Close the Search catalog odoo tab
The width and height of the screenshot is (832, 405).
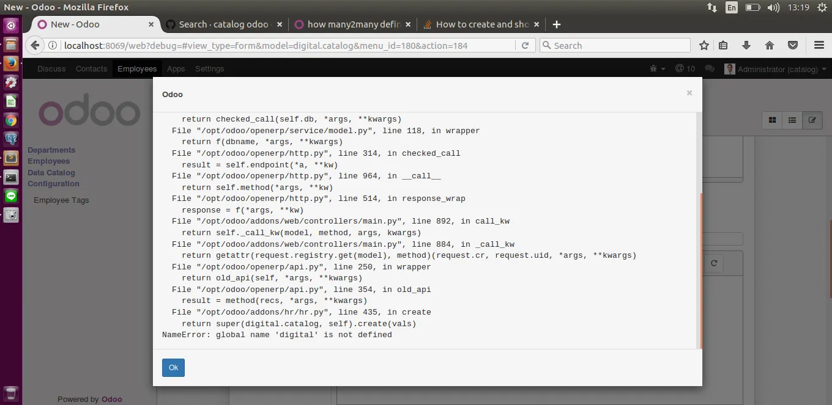[280, 24]
